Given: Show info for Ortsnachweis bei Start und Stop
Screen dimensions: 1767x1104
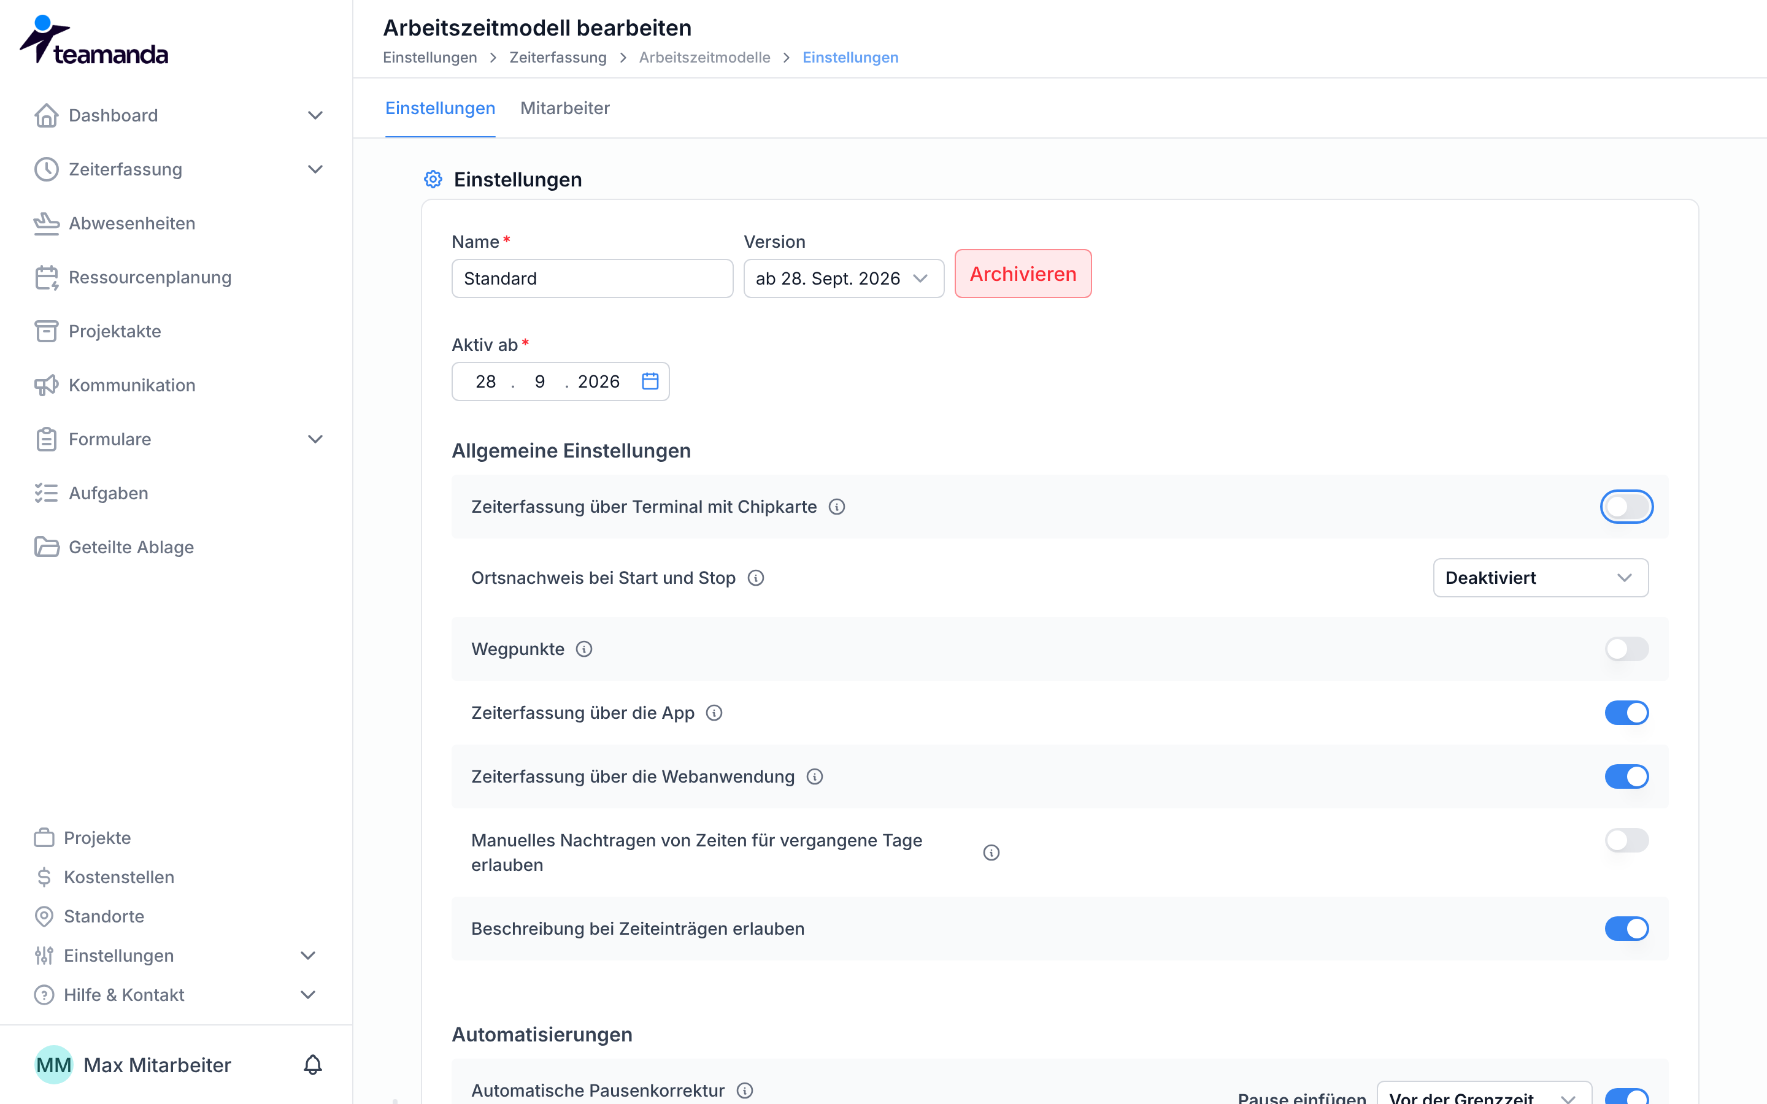Looking at the screenshot, I should (756, 578).
